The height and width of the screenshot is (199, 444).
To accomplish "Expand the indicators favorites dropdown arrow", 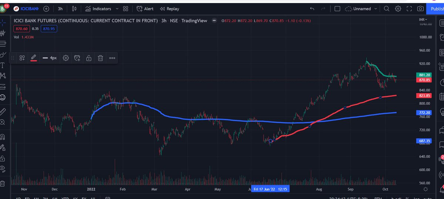I will point(117,9).
